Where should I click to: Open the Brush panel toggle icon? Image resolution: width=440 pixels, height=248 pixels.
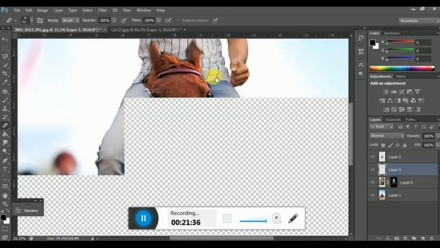[40, 21]
